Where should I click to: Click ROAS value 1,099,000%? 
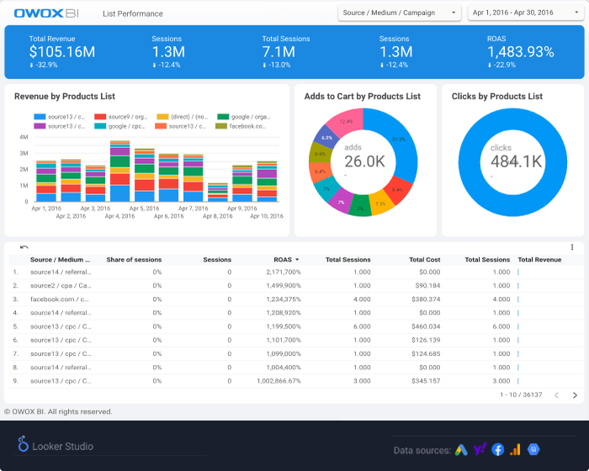coord(284,354)
